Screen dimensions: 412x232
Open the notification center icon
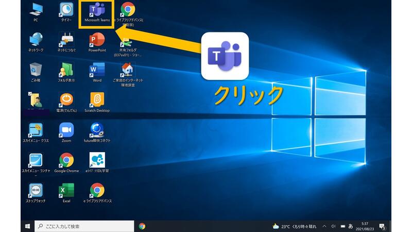tap(382, 226)
